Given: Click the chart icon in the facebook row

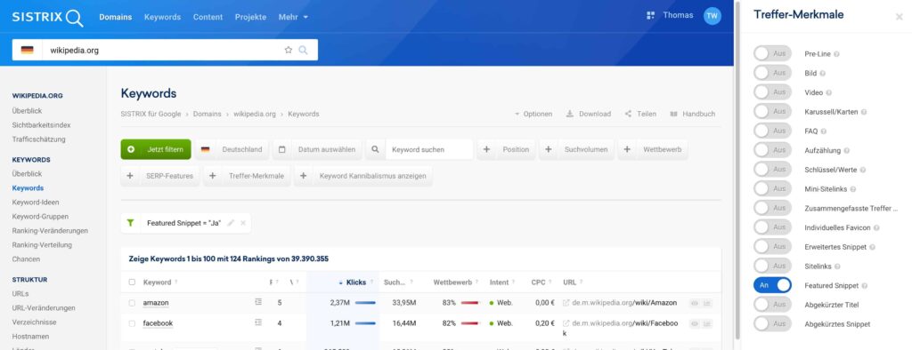Looking at the screenshot, I should click(x=706, y=323).
